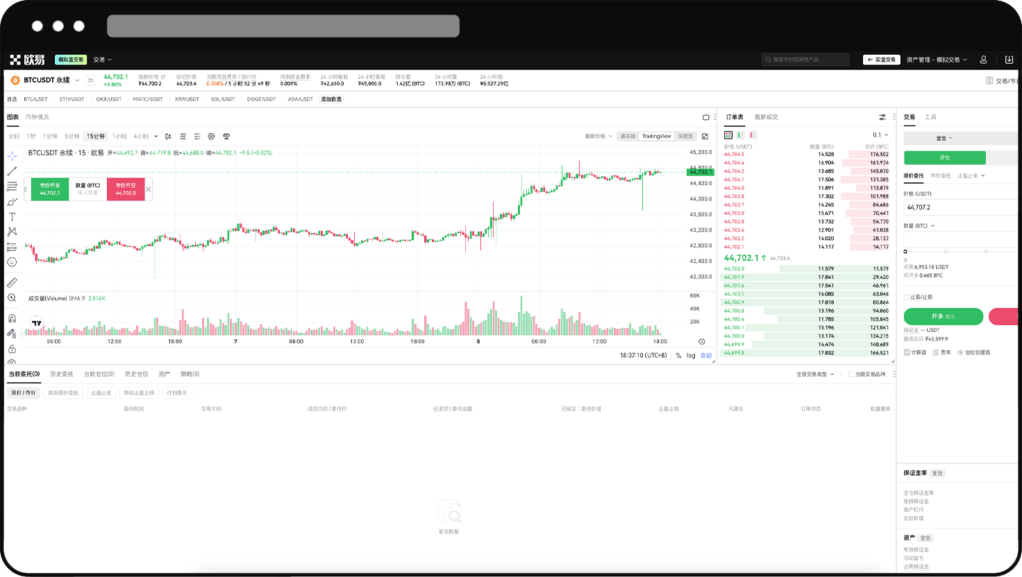Click the zoom-in magnifier tool

12,298
